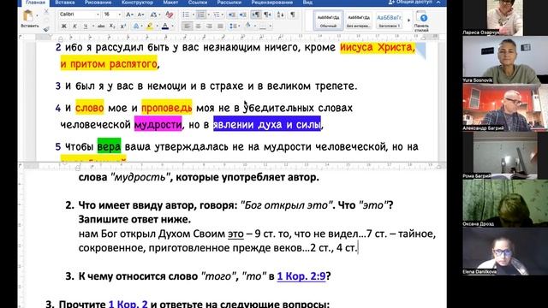Justify the paragraph text
Screen dimensions: 548x308
pos(220,27)
